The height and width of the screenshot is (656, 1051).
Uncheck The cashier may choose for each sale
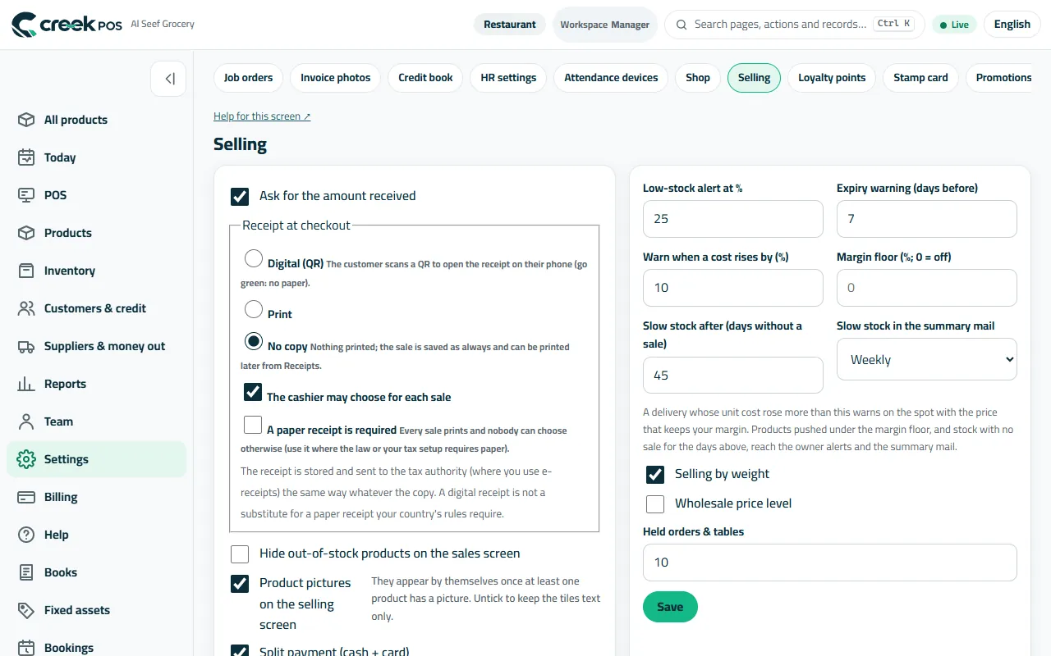pyautogui.click(x=253, y=392)
